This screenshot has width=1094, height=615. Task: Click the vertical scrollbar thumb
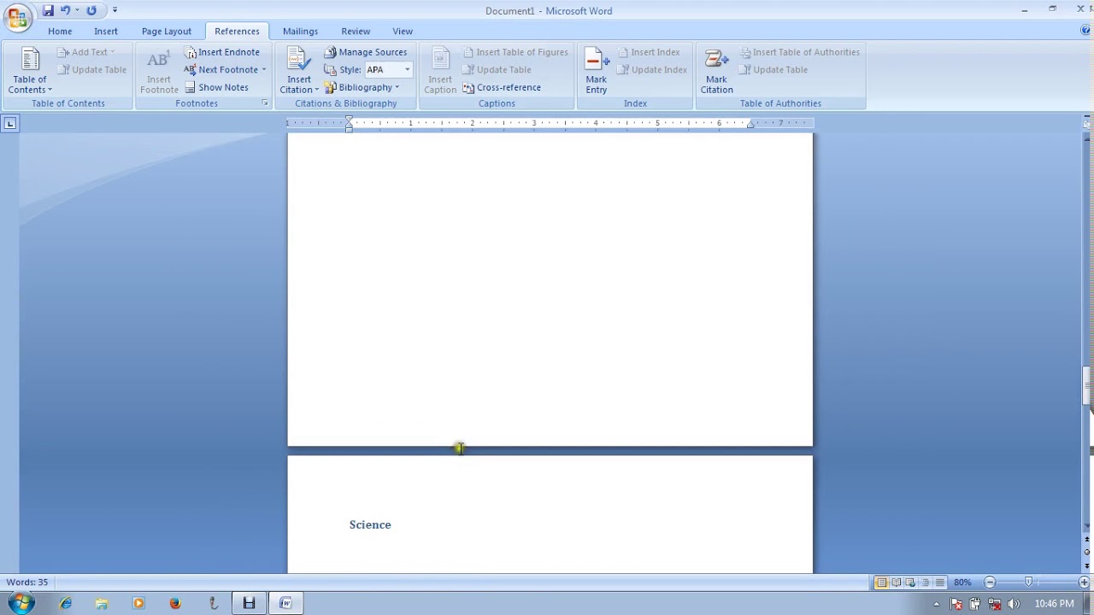pos(1087,386)
